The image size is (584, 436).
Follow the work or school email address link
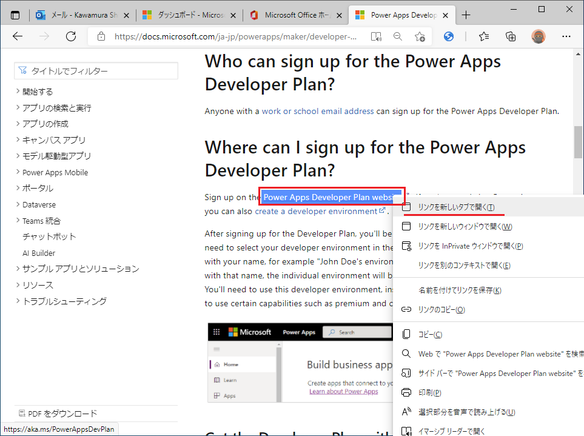[318, 111]
